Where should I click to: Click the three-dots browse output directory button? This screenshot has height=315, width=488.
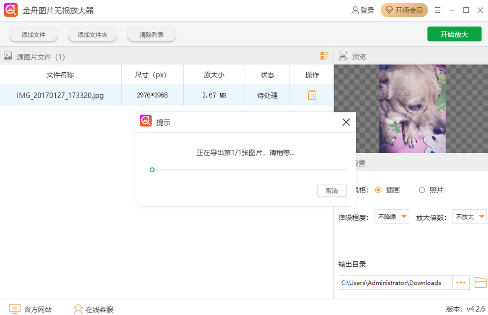pyautogui.click(x=461, y=282)
